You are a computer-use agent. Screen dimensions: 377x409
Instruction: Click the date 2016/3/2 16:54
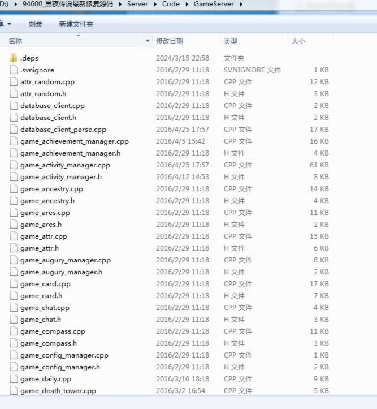[x=180, y=391]
